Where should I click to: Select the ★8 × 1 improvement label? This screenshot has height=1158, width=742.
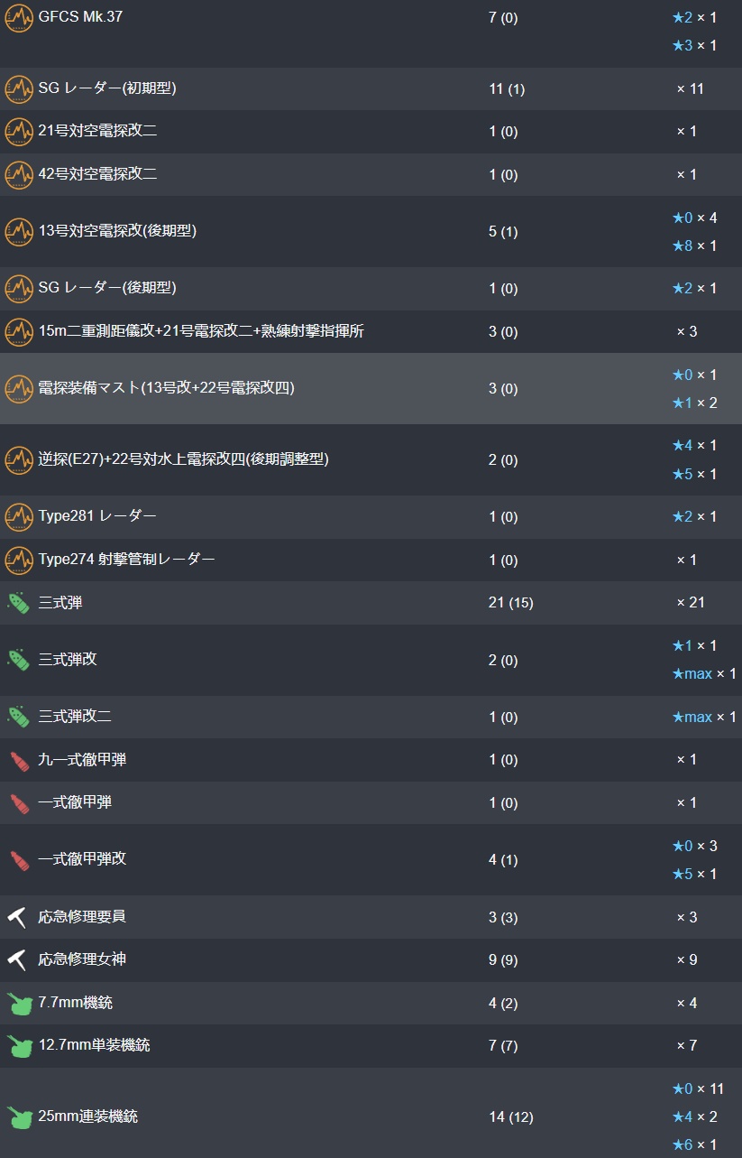[694, 245]
